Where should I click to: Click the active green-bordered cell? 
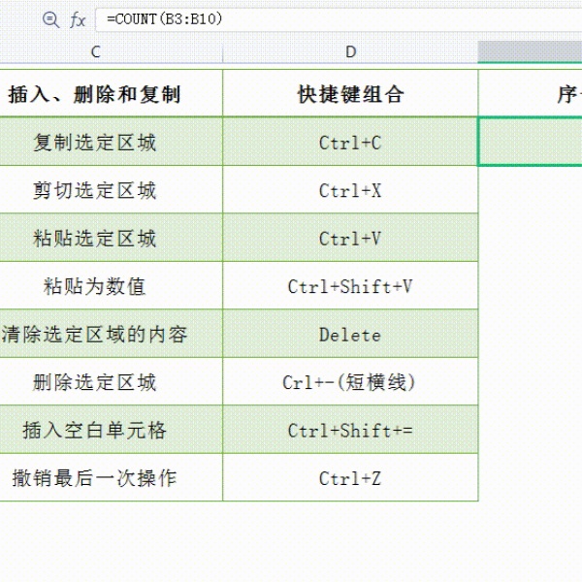click(530, 142)
